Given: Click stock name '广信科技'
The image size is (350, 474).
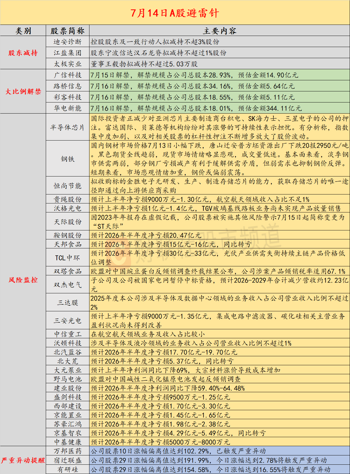Looking at the screenshot, I should tap(68, 75).
